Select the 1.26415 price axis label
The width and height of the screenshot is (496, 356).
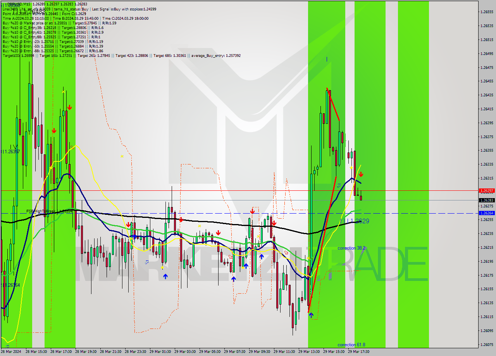487,109
